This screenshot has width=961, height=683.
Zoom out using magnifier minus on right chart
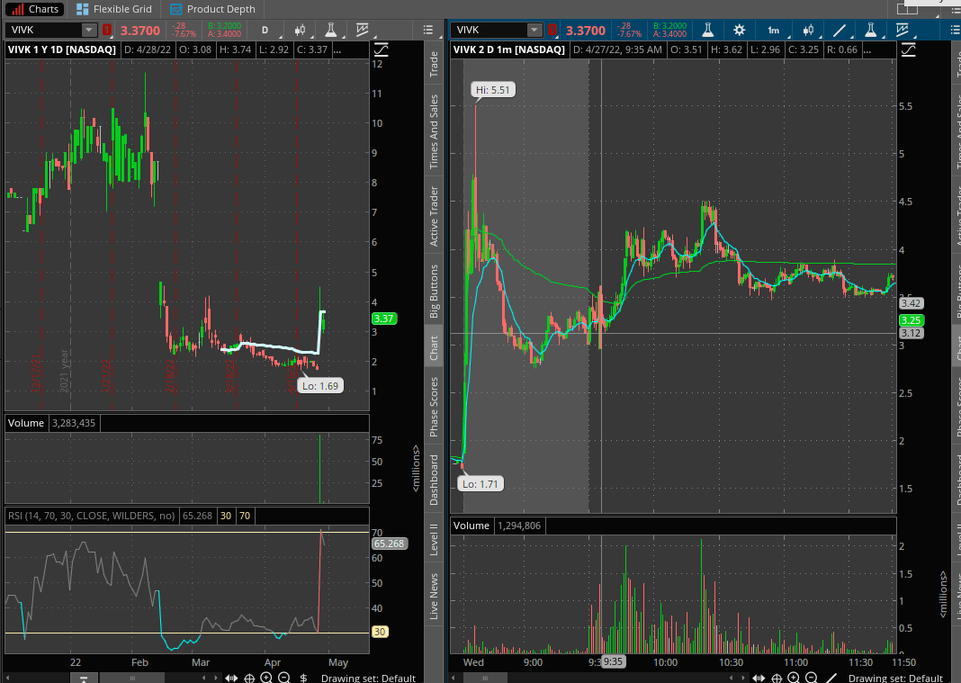click(813, 678)
